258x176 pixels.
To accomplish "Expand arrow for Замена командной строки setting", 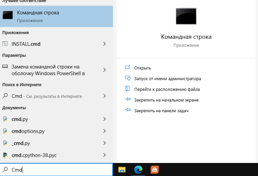I will pos(104,70).
